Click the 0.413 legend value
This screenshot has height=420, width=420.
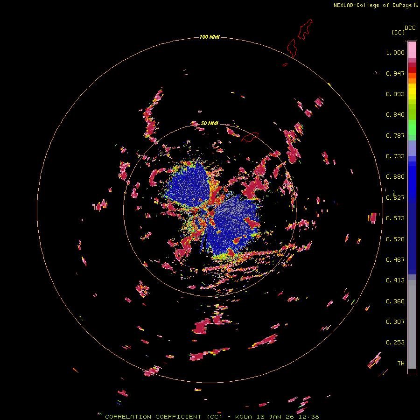pos(395,280)
